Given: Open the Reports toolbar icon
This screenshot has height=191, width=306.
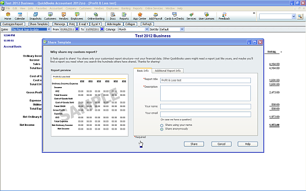Looking at the screenshot, I should pos(124,16).
